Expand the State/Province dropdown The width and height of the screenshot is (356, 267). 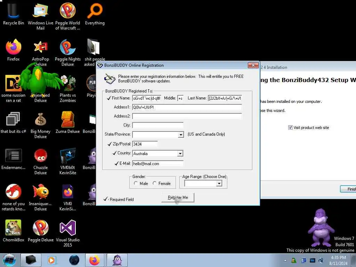click(181, 135)
